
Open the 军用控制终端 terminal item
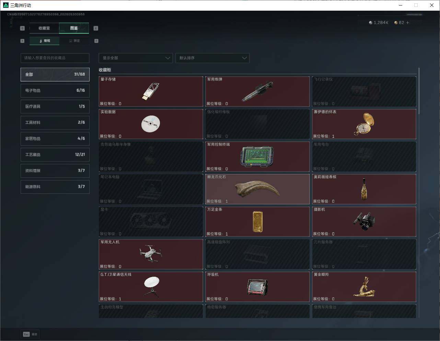(x=257, y=157)
